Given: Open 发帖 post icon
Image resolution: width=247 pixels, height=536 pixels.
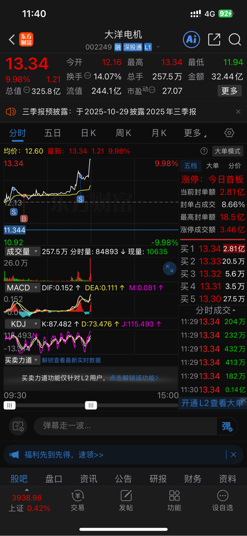Looking at the screenshot, I should pyautogui.click(x=126, y=501).
